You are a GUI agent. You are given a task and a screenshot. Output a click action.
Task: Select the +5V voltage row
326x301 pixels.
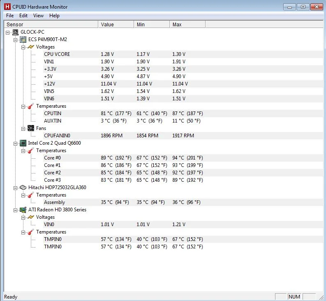tap(183, 76)
